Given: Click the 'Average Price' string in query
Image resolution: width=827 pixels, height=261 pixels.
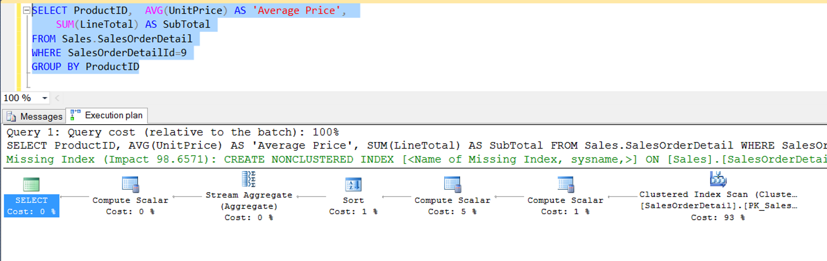Looking at the screenshot, I should point(298,11).
